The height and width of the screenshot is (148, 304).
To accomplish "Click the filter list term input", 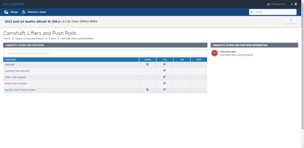I will point(105,53).
